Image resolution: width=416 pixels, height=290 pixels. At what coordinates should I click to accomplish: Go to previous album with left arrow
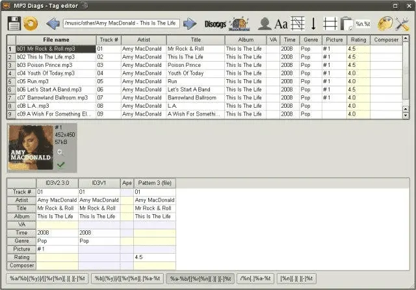click(53, 23)
